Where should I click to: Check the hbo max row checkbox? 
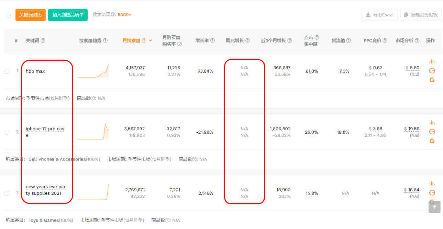[7, 71]
